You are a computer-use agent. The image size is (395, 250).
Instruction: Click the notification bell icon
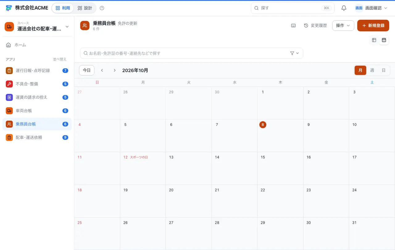(x=344, y=8)
